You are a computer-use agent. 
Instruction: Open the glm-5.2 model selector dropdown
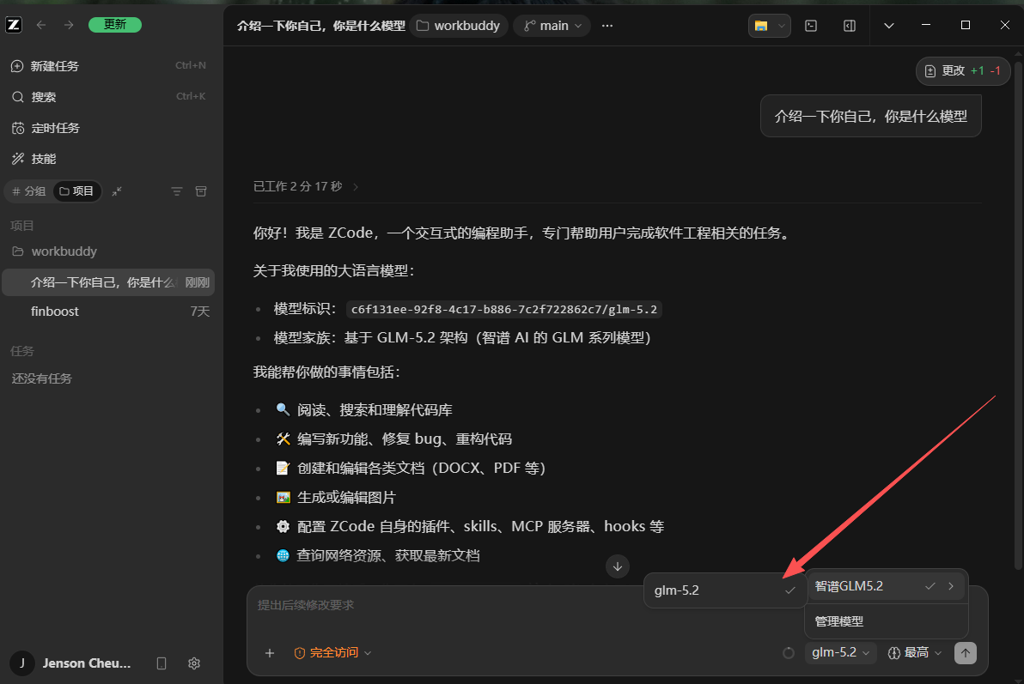pos(840,652)
